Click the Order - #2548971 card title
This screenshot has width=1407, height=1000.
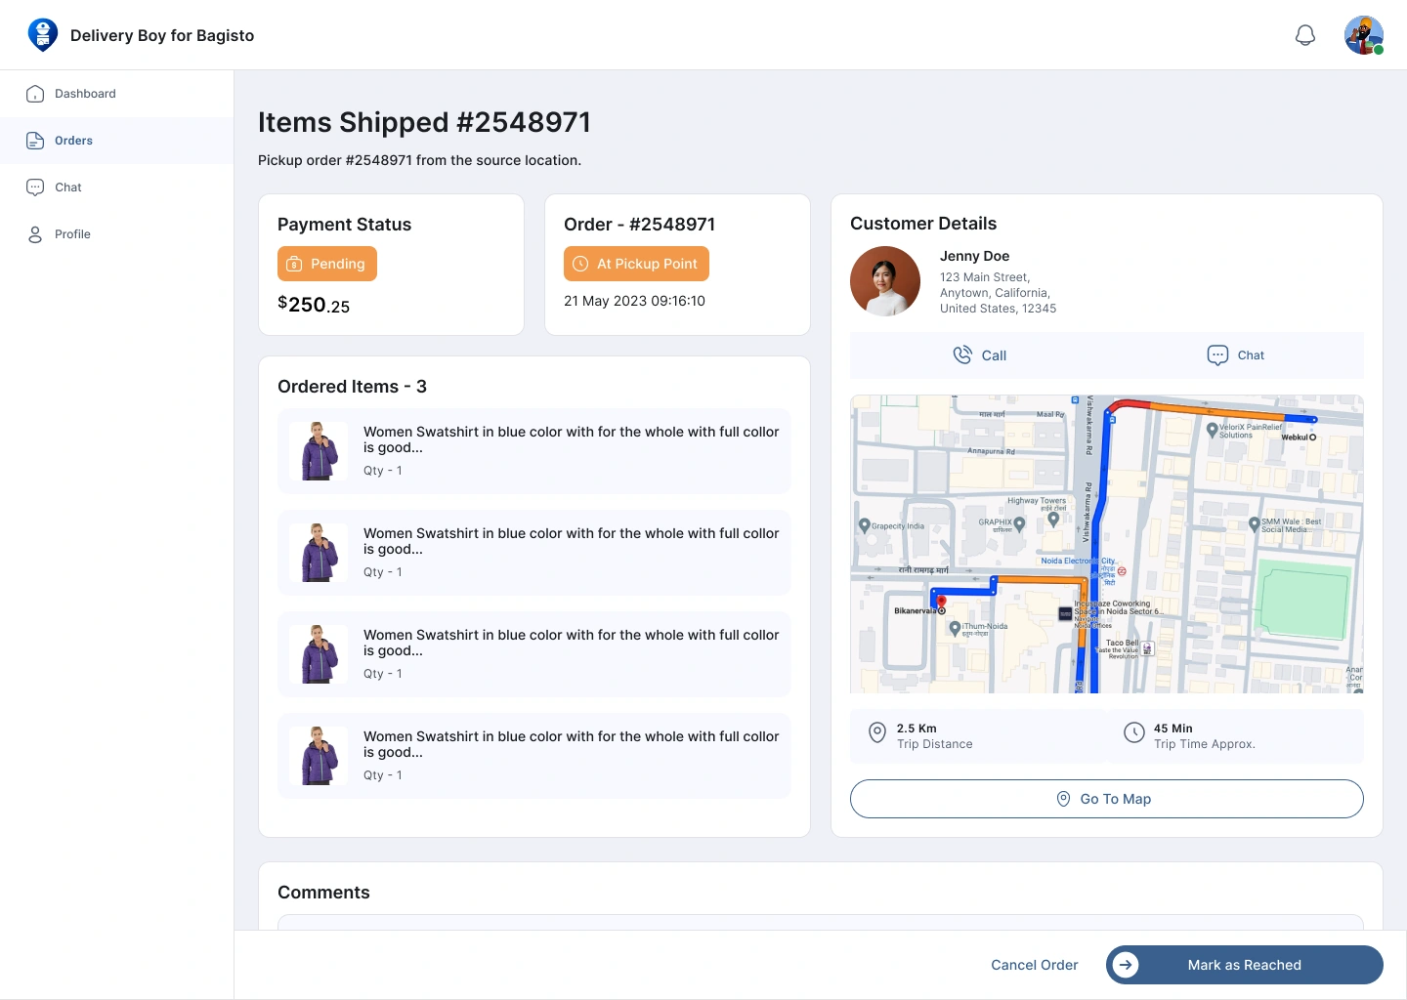pyautogui.click(x=639, y=225)
